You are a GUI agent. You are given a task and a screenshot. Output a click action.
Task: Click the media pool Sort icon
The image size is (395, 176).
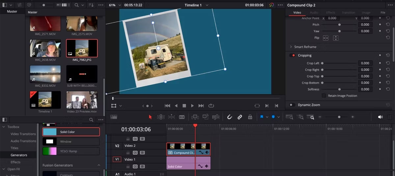[91, 5]
